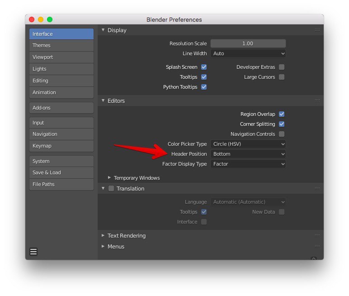Open the hamburger preferences menu icon
The width and height of the screenshot is (349, 296).
click(x=33, y=252)
